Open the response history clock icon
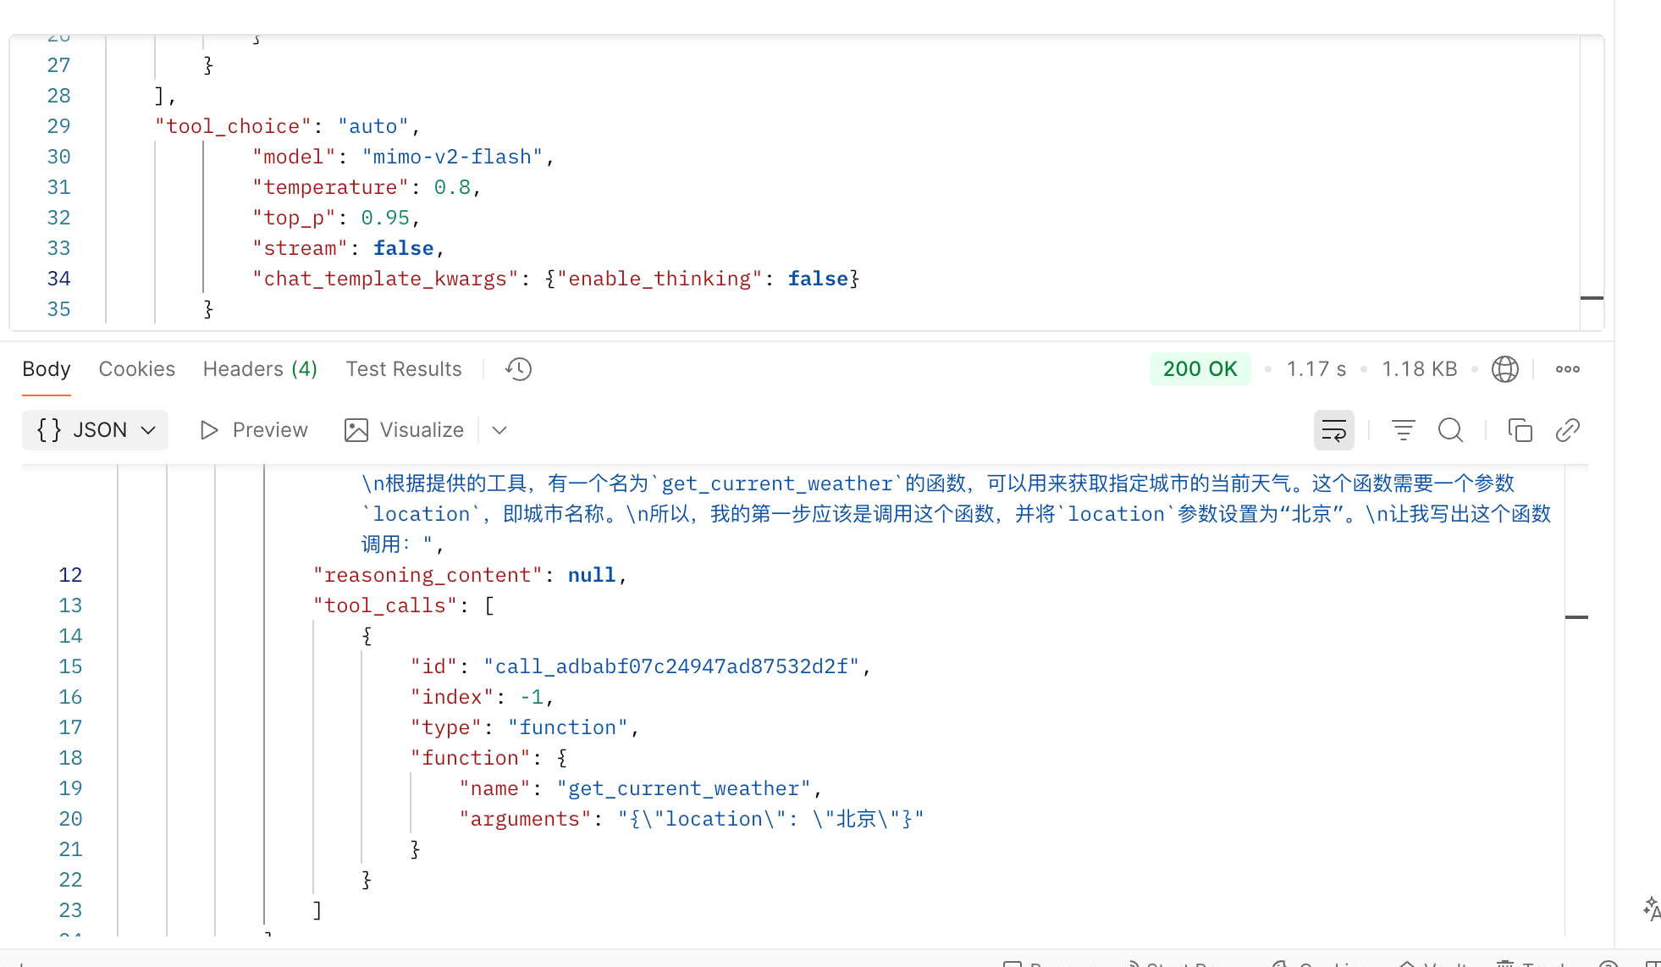 518,369
